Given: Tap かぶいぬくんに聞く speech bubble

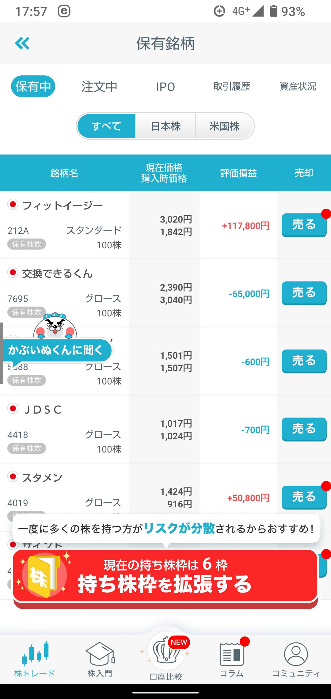Looking at the screenshot, I should (57, 350).
